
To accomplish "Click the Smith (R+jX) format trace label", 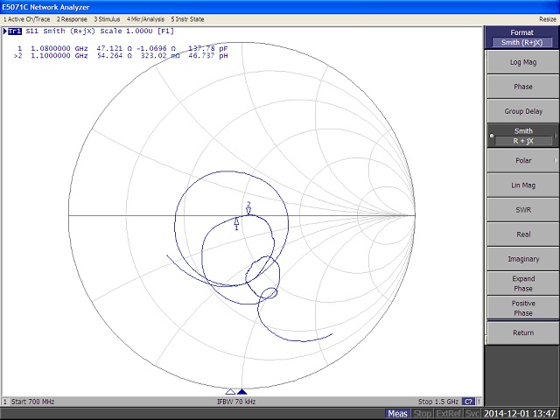I will point(69,31).
